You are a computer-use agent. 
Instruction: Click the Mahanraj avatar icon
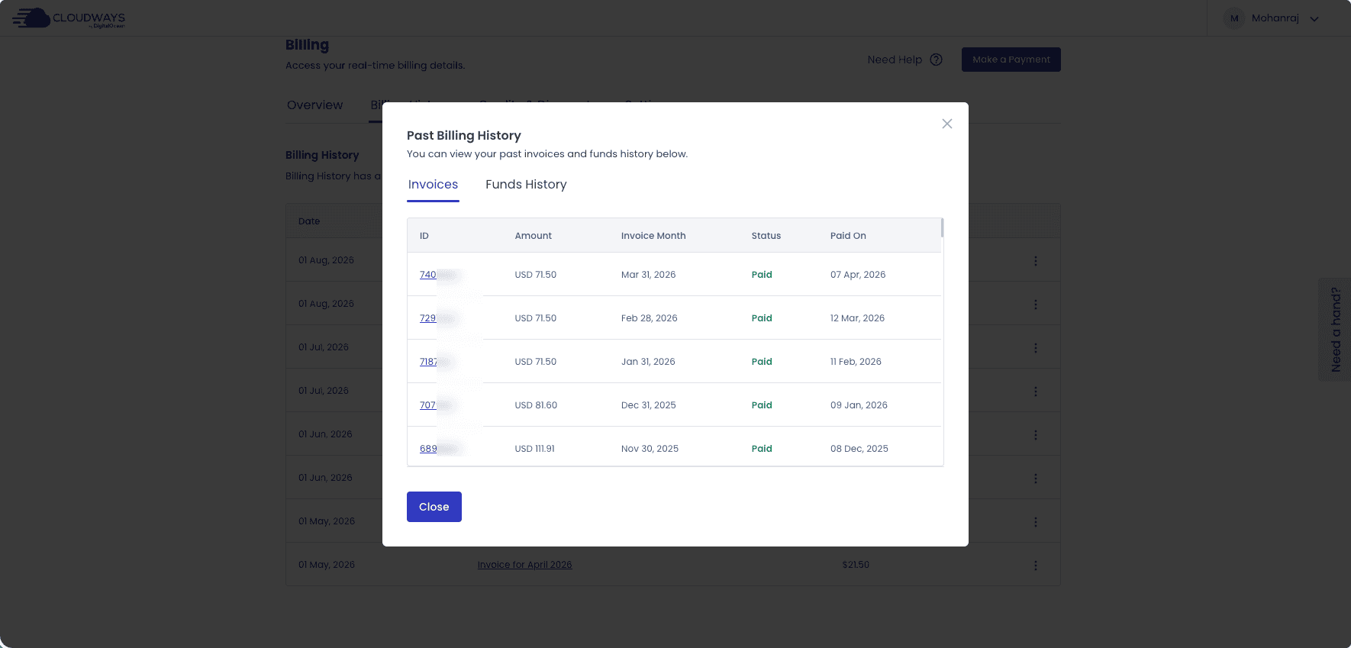tap(1233, 18)
